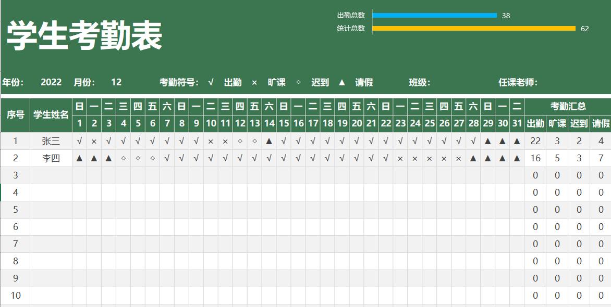This screenshot has width=611, height=307.
Task: Click the ◇ symbol beside 迟到 legend
Action: tap(298, 82)
